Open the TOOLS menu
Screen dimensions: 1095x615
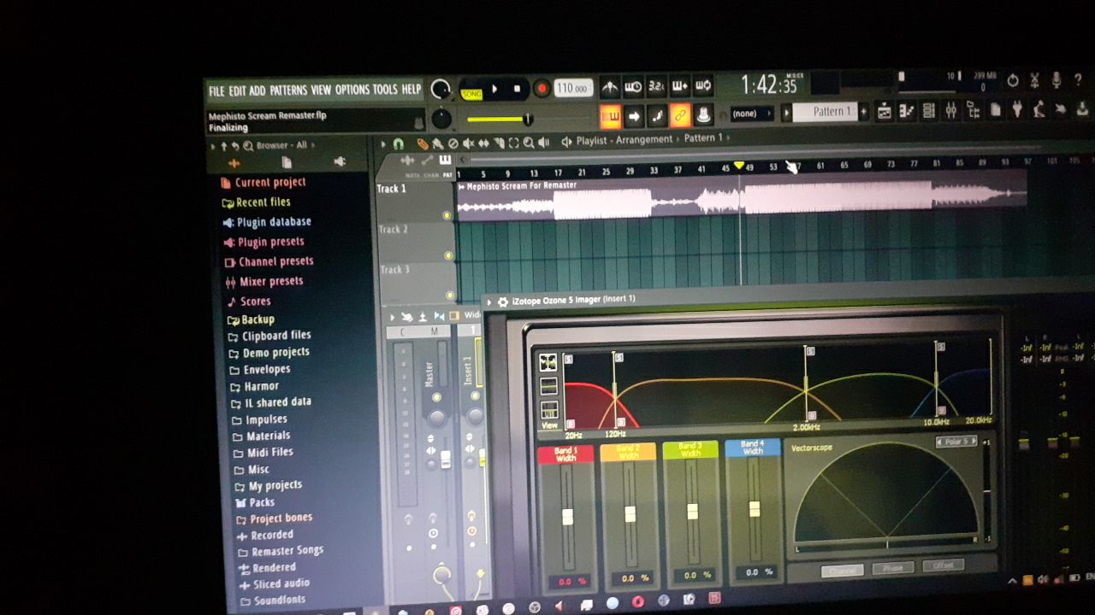(385, 89)
